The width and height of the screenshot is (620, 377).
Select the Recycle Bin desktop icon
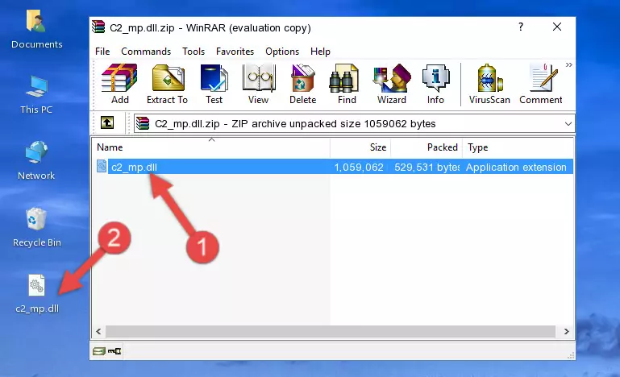coord(37,227)
